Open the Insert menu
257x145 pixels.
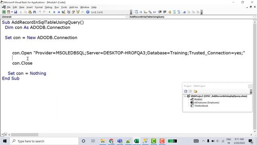click(29, 7)
